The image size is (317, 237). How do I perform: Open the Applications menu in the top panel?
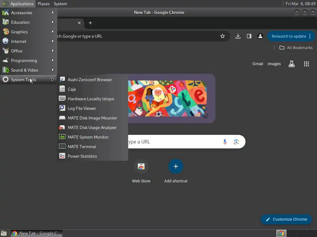(x=18, y=4)
